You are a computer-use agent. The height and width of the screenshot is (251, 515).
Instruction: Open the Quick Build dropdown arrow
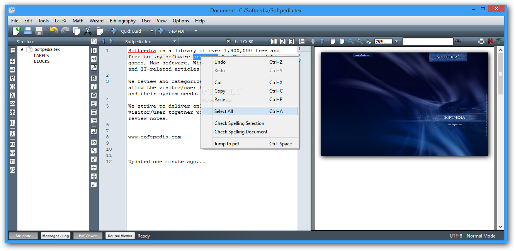(152, 31)
